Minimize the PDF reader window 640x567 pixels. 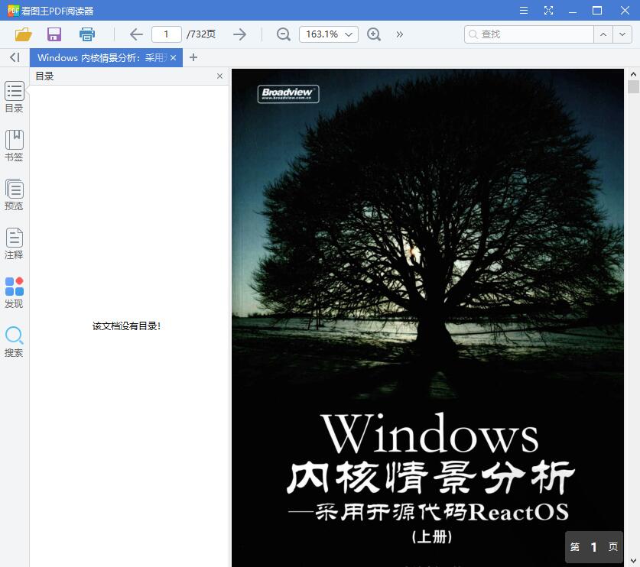click(573, 11)
